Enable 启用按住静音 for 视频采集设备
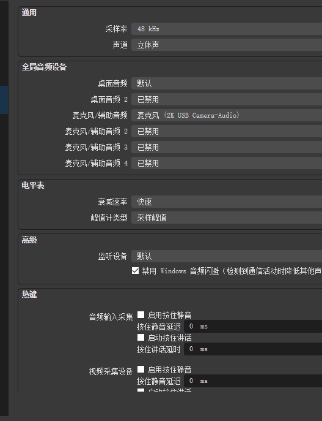Viewport: 322px width, 421px height. click(x=141, y=370)
